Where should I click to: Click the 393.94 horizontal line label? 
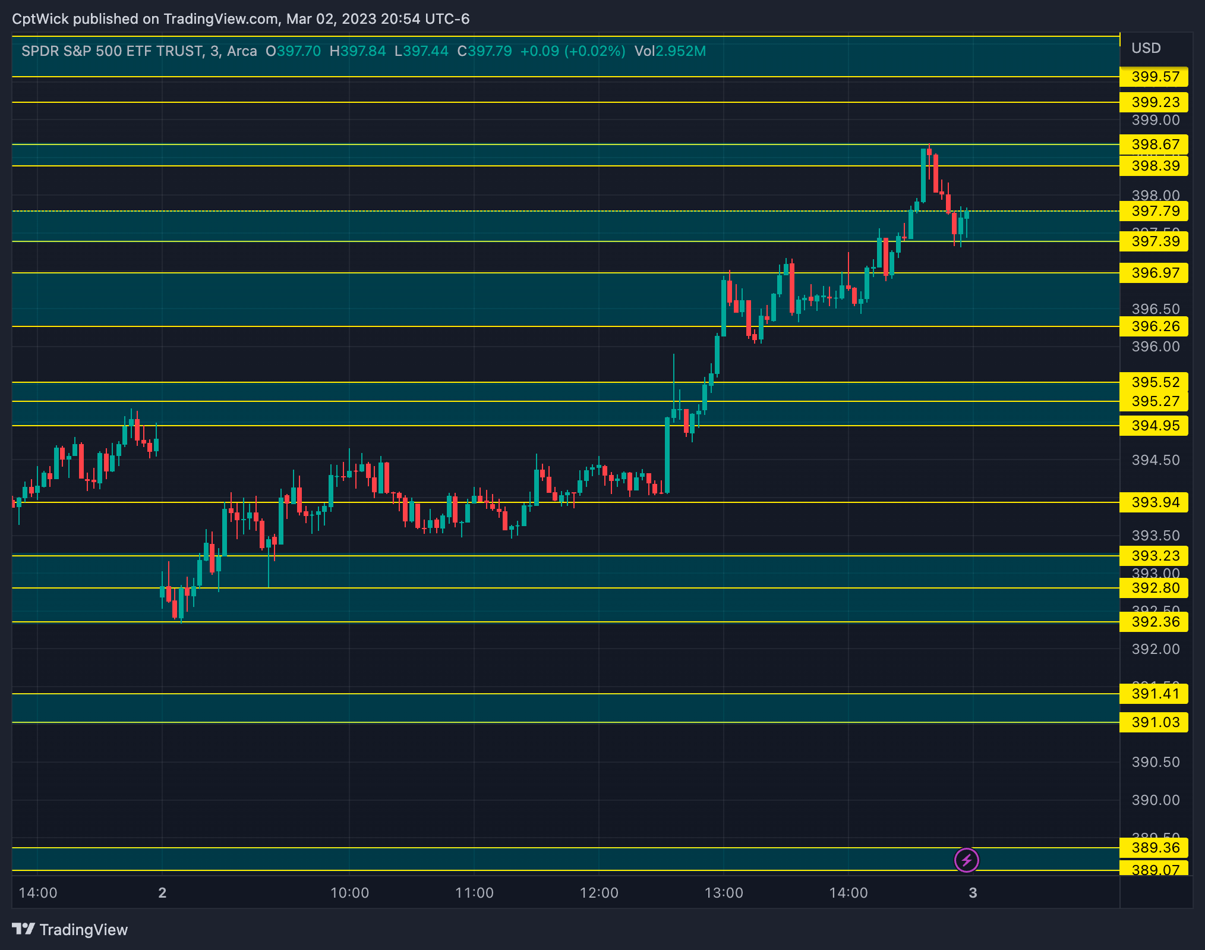click(x=1153, y=502)
